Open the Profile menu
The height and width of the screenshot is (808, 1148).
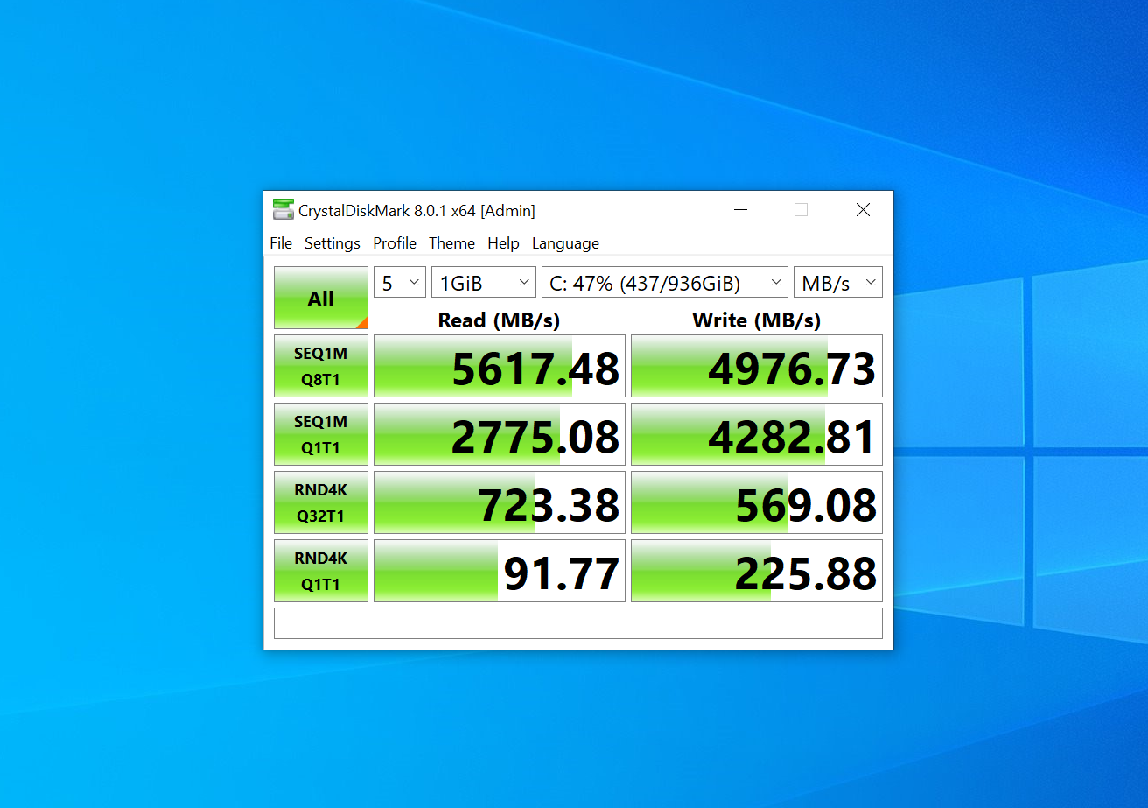[x=395, y=243]
